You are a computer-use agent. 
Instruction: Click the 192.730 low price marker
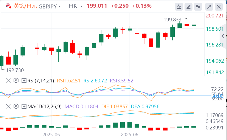coord(15,70)
